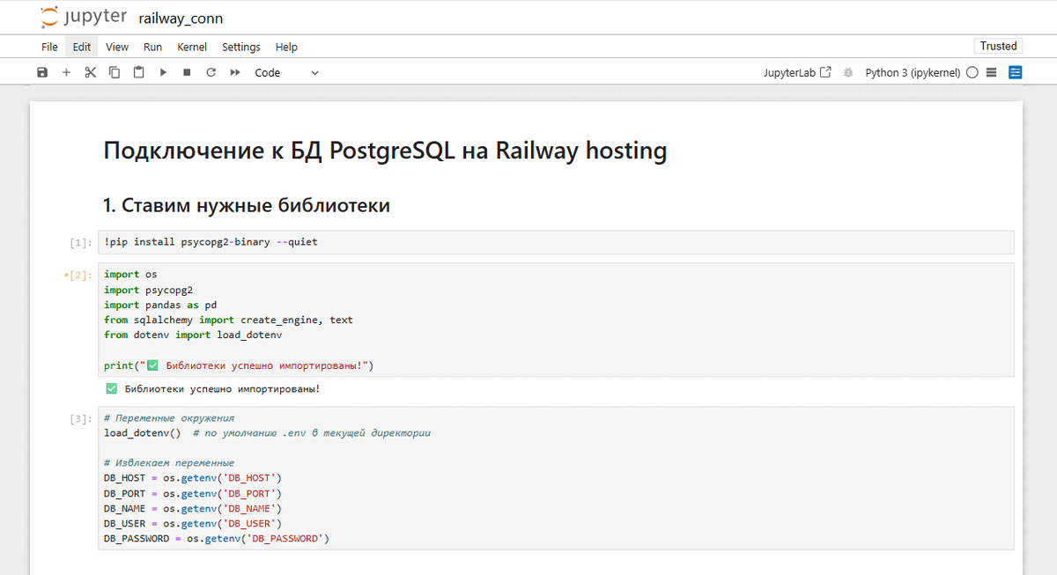The width and height of the screenshot is (1057, 575).
Task: Restart kernel and run all cells with fast-forward icon
Action: pos(235,73)
